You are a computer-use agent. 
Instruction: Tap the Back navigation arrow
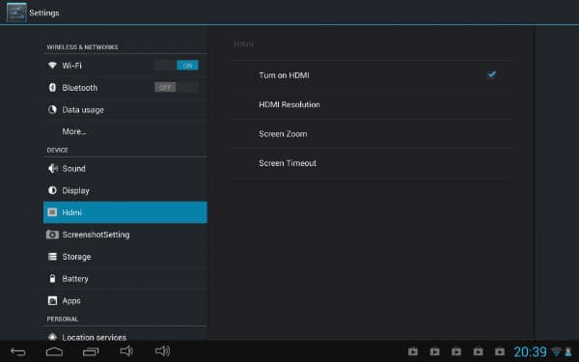(17, 351)
